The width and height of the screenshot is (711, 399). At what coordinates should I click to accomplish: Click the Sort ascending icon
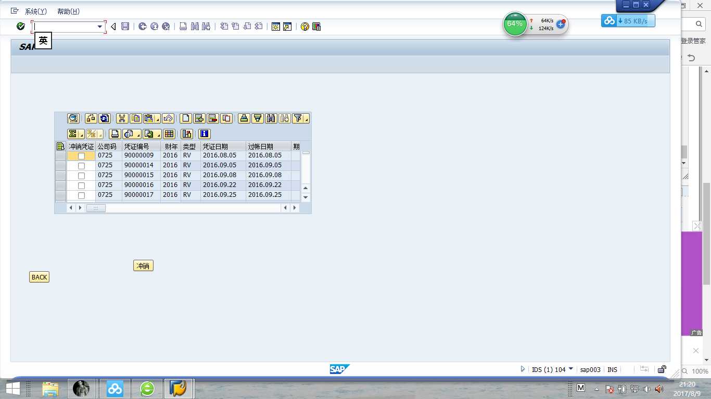244,118
